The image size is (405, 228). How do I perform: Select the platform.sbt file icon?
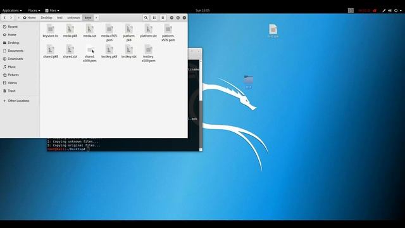(x=149, y=29)
